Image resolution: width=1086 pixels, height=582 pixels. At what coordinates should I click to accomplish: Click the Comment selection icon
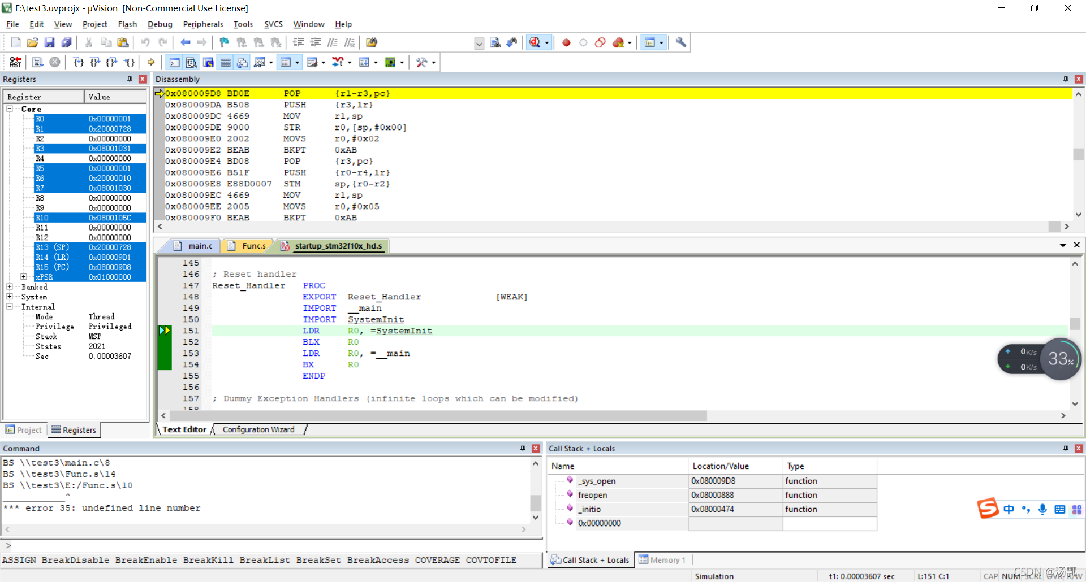tap(333, 42)
